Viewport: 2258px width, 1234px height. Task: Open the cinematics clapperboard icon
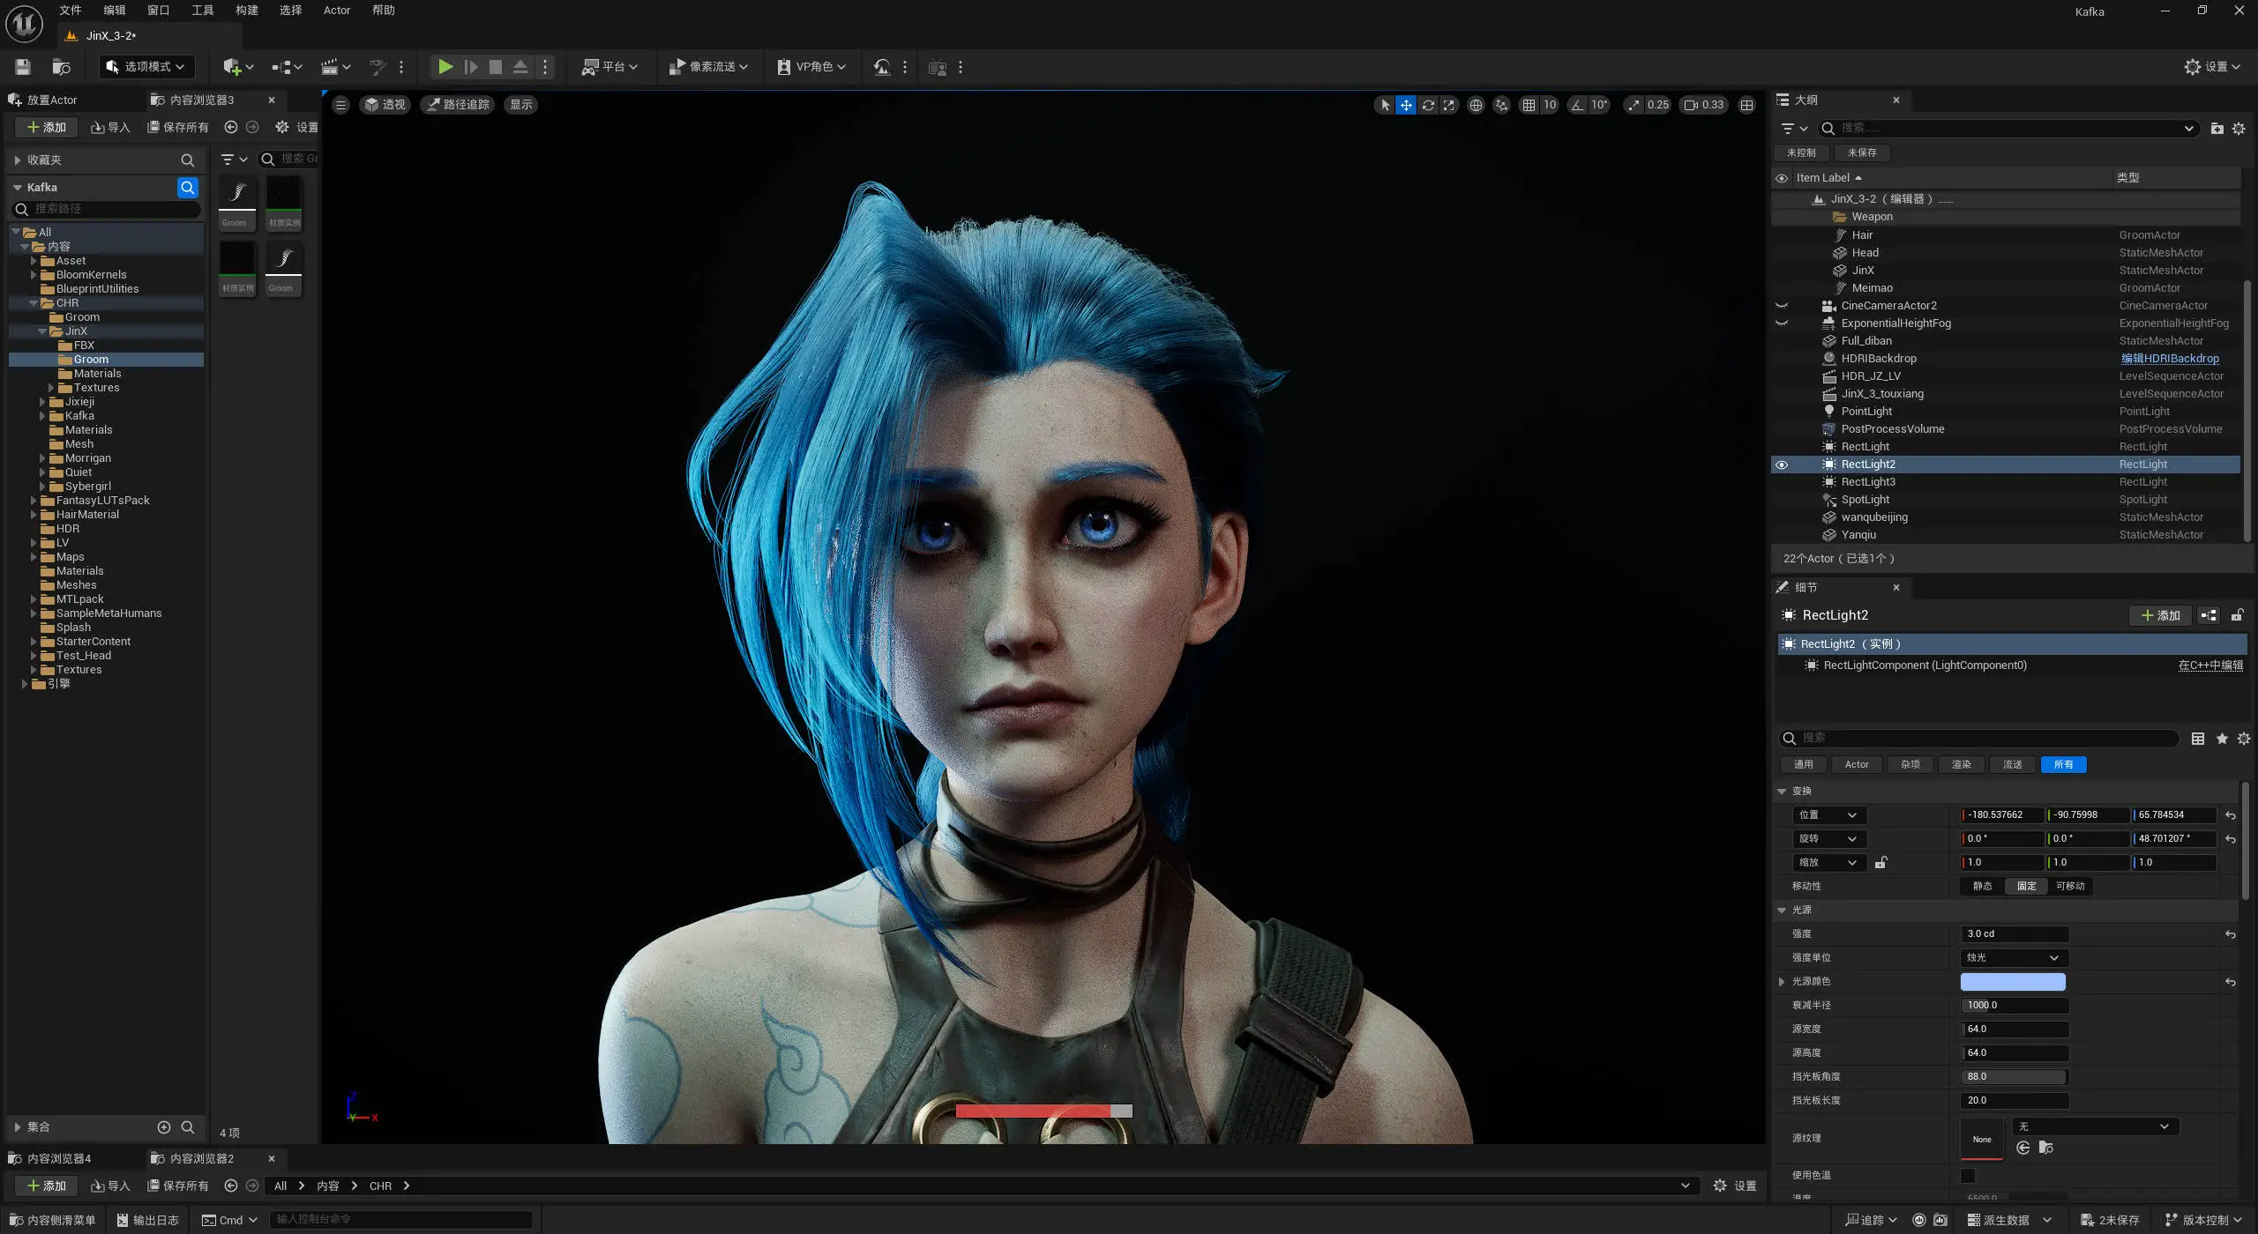[335, 67]
